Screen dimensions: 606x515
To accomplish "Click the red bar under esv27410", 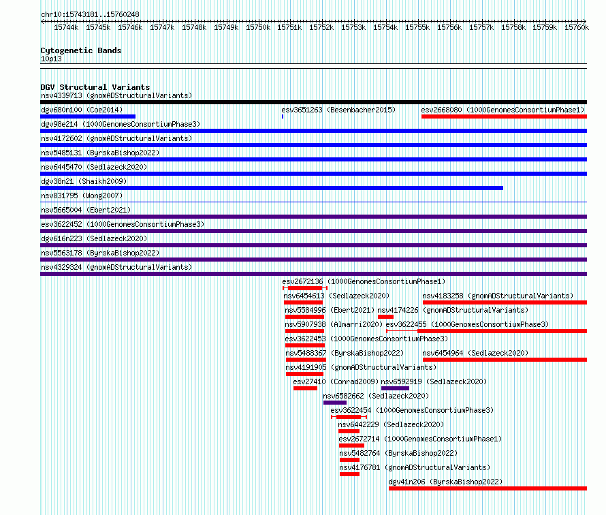I will click(305, 388).
